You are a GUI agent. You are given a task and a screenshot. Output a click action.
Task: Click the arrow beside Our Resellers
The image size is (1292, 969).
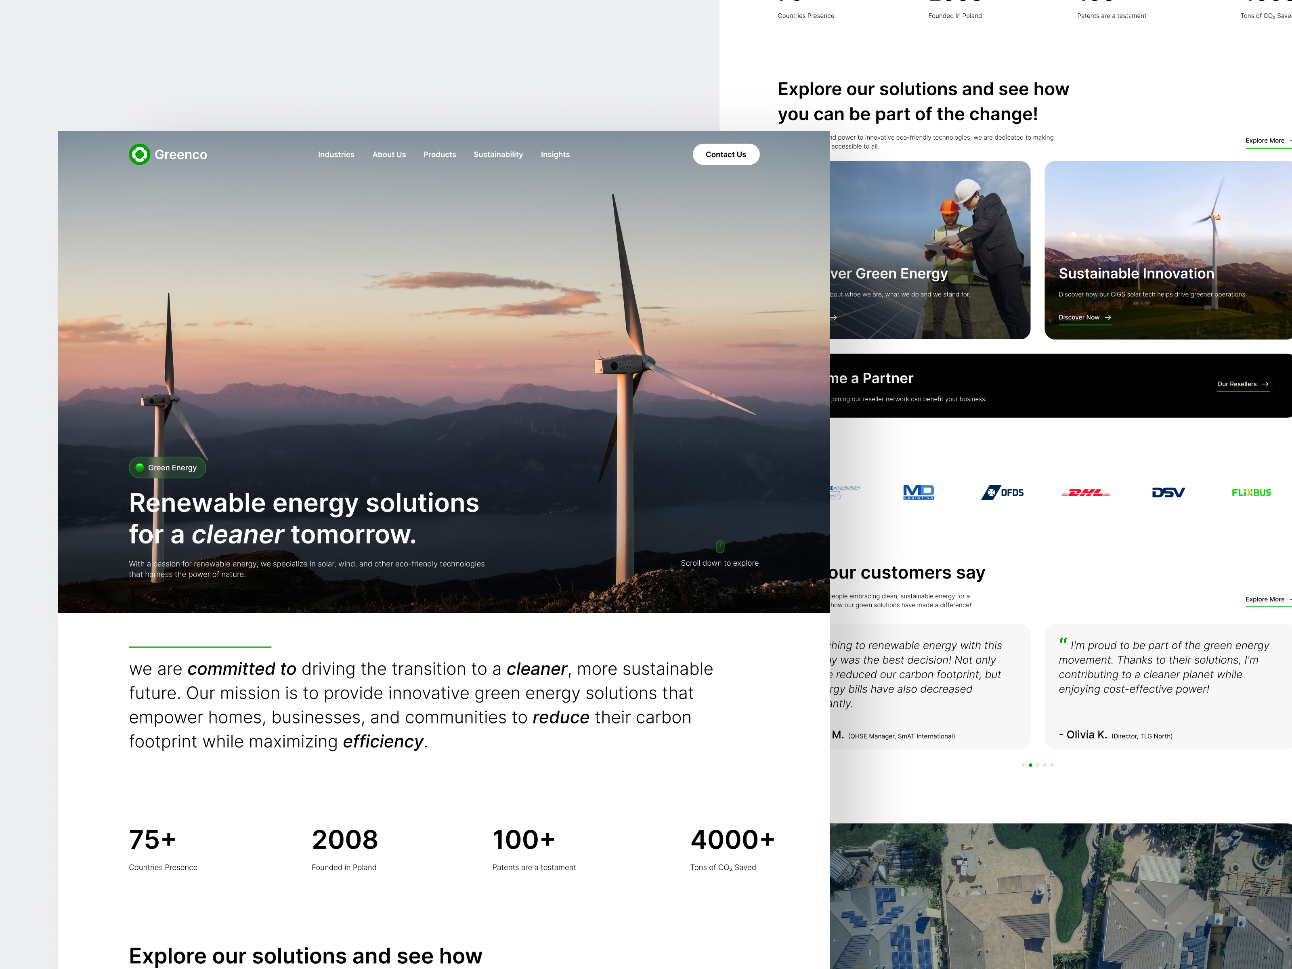pyautogui.click(x=1265, y=384)
